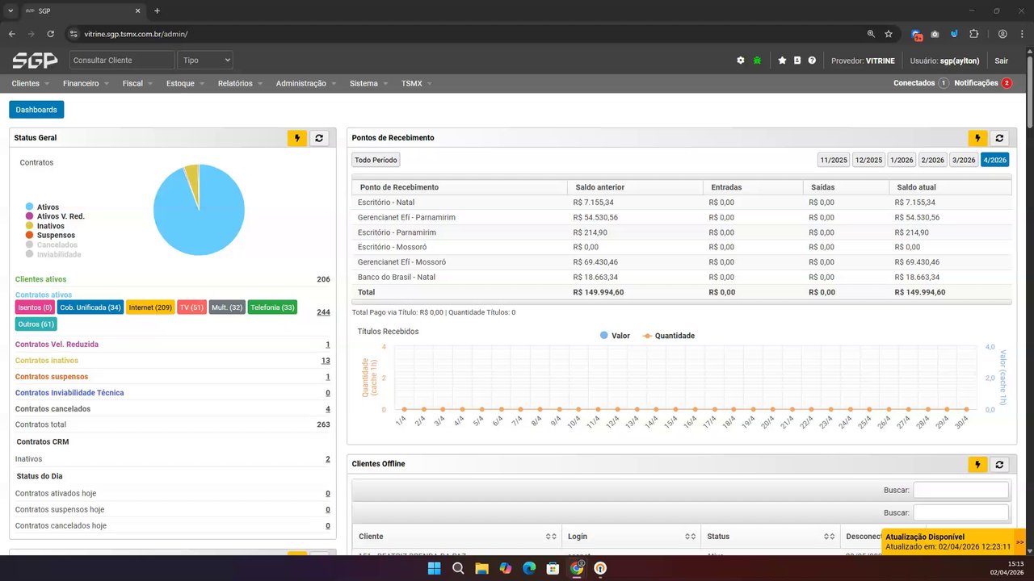The width and height of the screenshot is (1034, 581).
Task: Click the Sair logout link
Action: coord(1001,61)
